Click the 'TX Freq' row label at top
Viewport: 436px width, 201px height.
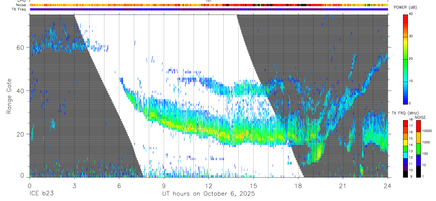(19, 10)
